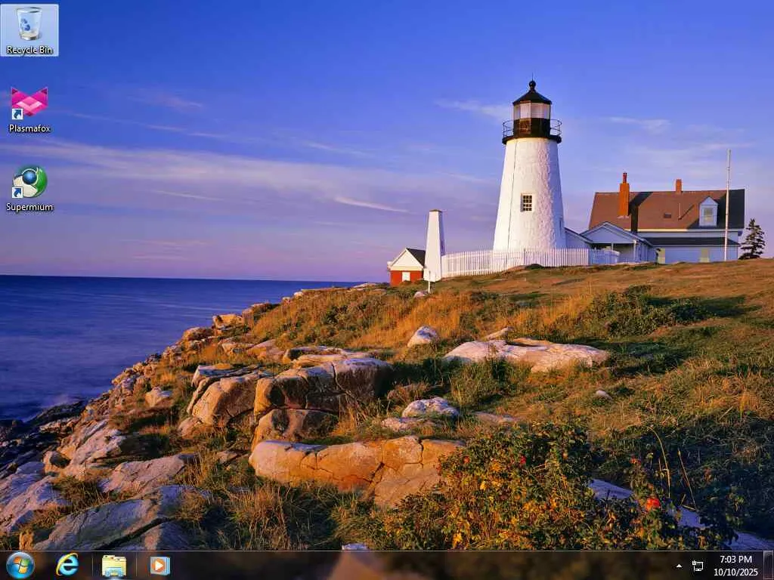Open the clock showing 7:03 PM

tap(735, 566)
